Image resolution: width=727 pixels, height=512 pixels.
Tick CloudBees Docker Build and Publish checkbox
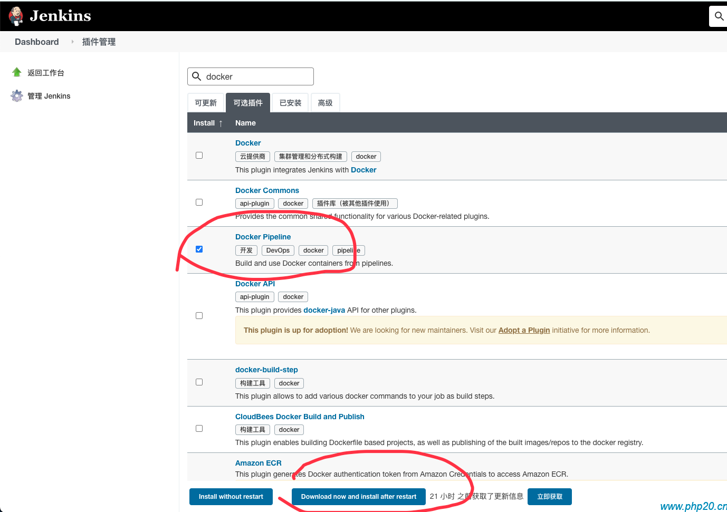point(199,429)
